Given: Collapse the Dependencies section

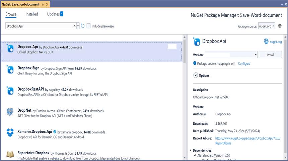Looking at the screenshot, I should click(x=191, y=150).
